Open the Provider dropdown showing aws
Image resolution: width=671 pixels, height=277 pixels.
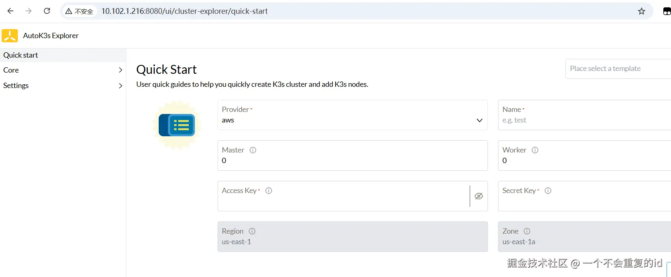coord(352,120)
